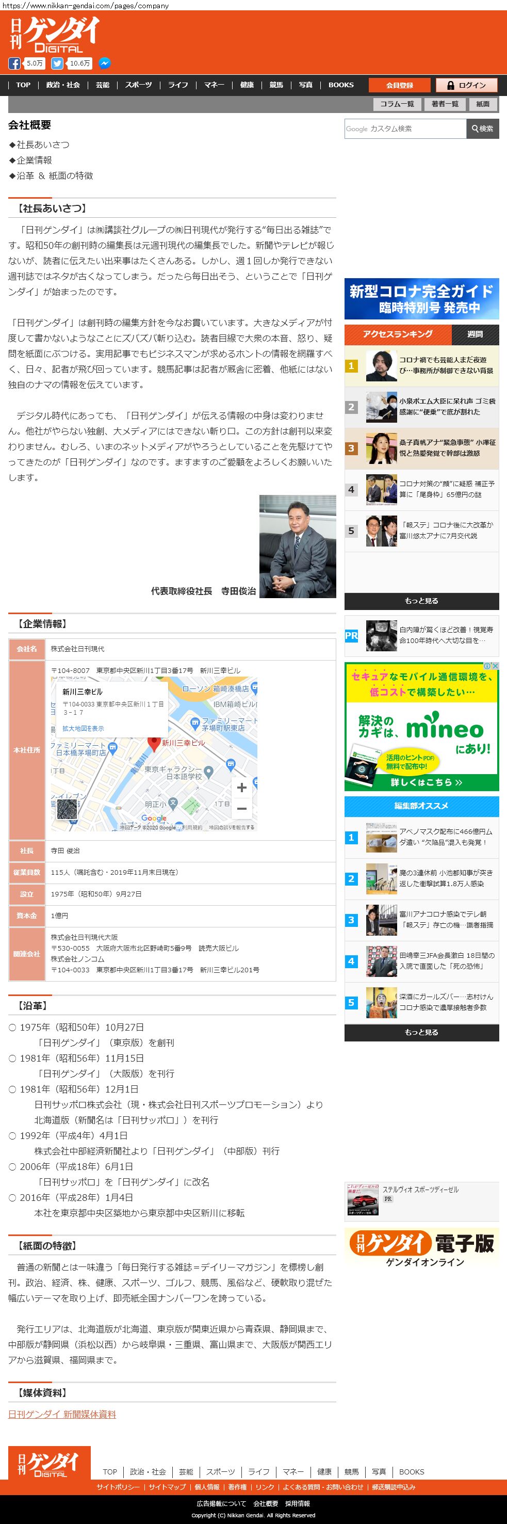Click the Facebook share icon
Screen dimensions: 507x1524
point(14,63)
